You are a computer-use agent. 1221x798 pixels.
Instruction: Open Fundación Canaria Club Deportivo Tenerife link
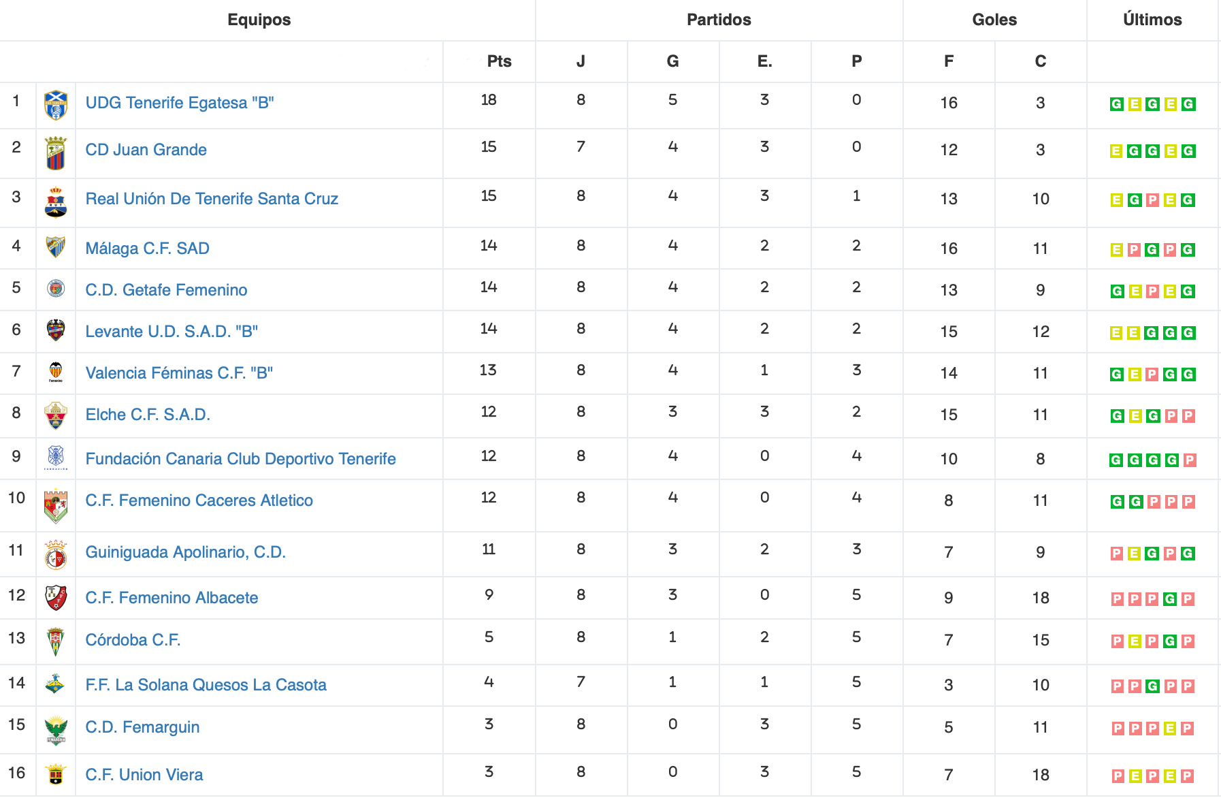[x=240, y=459]
